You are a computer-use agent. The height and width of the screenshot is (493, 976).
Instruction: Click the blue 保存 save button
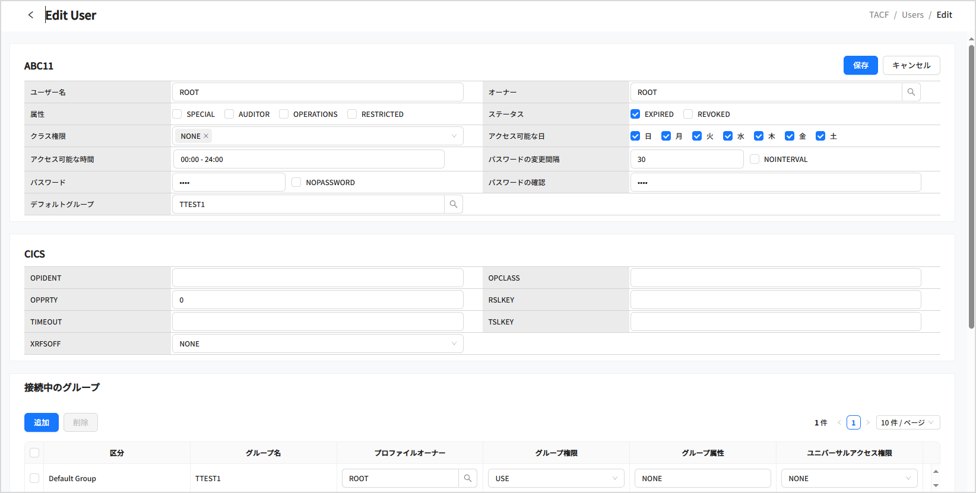pos(860,65)
